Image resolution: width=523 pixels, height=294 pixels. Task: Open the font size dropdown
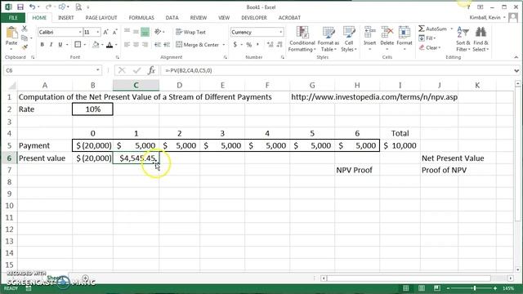[x=98, y=32]
